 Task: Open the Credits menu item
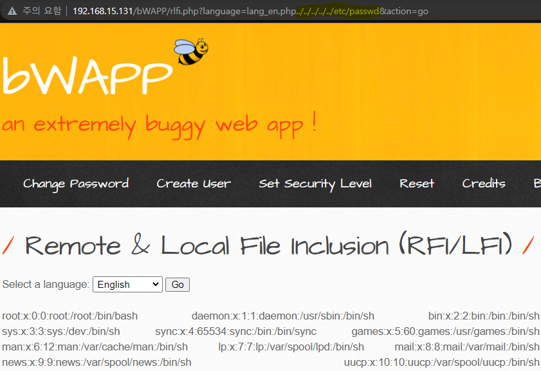484,184
